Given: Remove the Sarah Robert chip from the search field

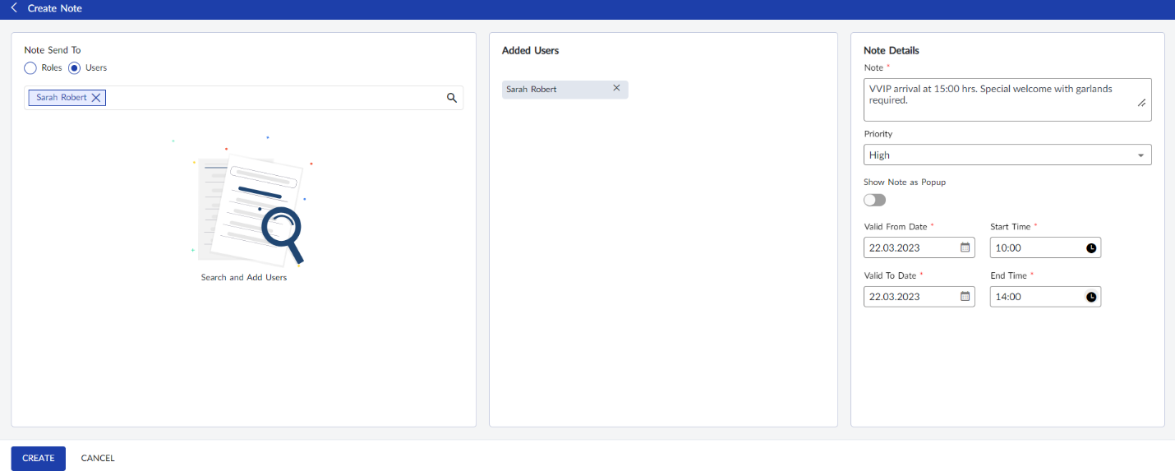Looking at the screenshot, I should point(96,97).
